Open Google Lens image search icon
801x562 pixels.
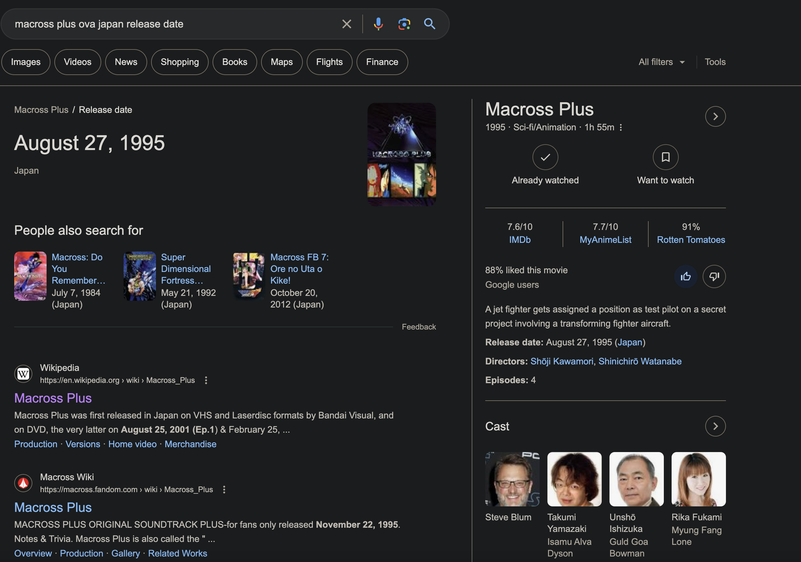(x=404, y=24)
